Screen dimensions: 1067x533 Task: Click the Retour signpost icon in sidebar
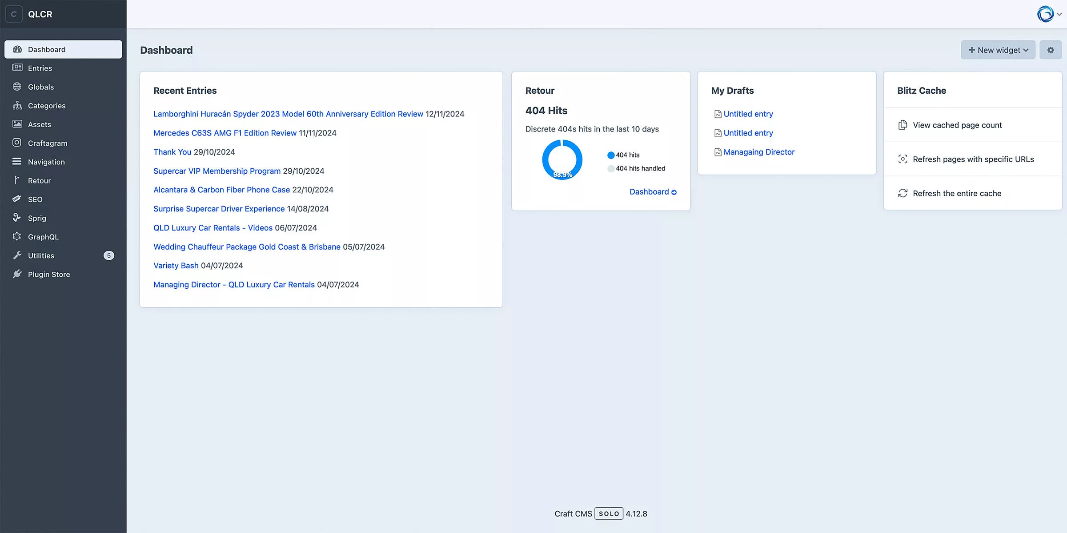click(x=17, y=180)
